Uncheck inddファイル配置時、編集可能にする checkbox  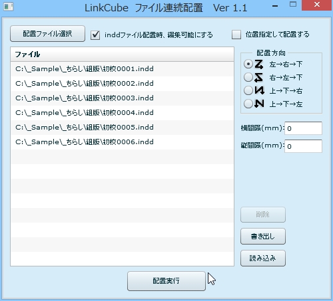pos(95,35)
